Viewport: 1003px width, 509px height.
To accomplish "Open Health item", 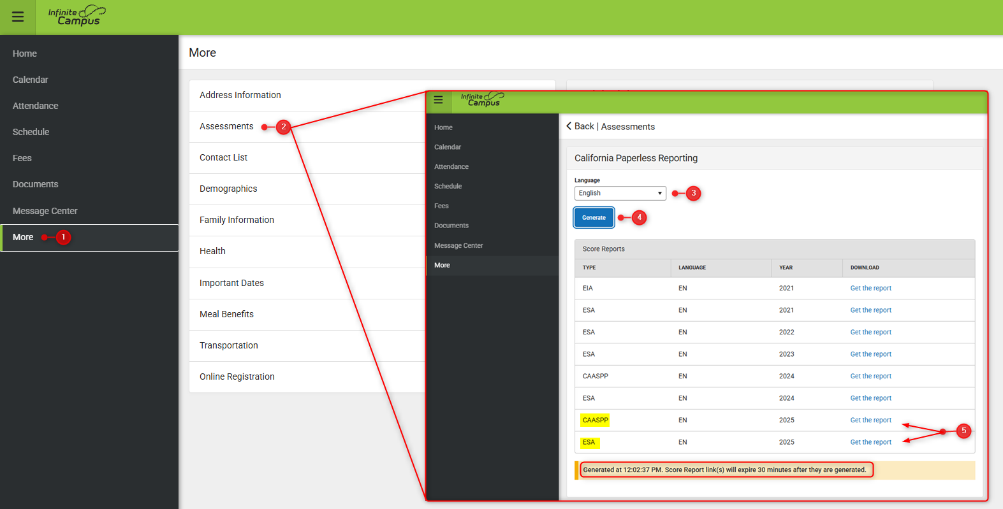I will [x=213, y=251].
